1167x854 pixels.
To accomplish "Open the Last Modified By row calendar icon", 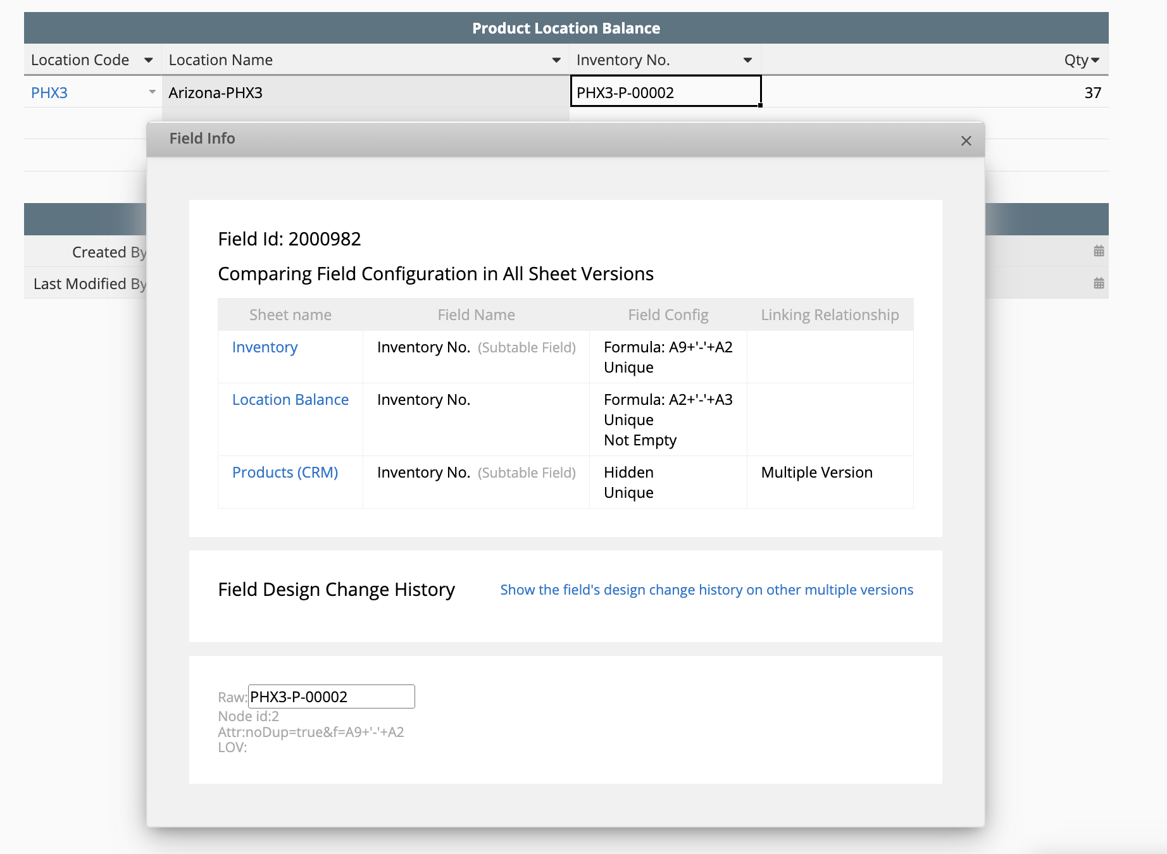I will [1099, 283].
